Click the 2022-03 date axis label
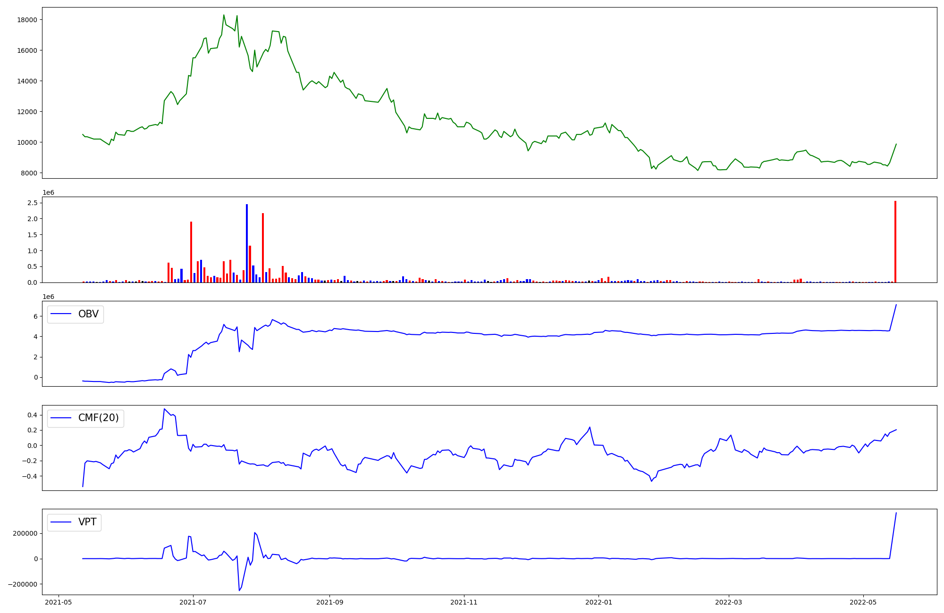This screenshot has width=944, height=613. 729,602
